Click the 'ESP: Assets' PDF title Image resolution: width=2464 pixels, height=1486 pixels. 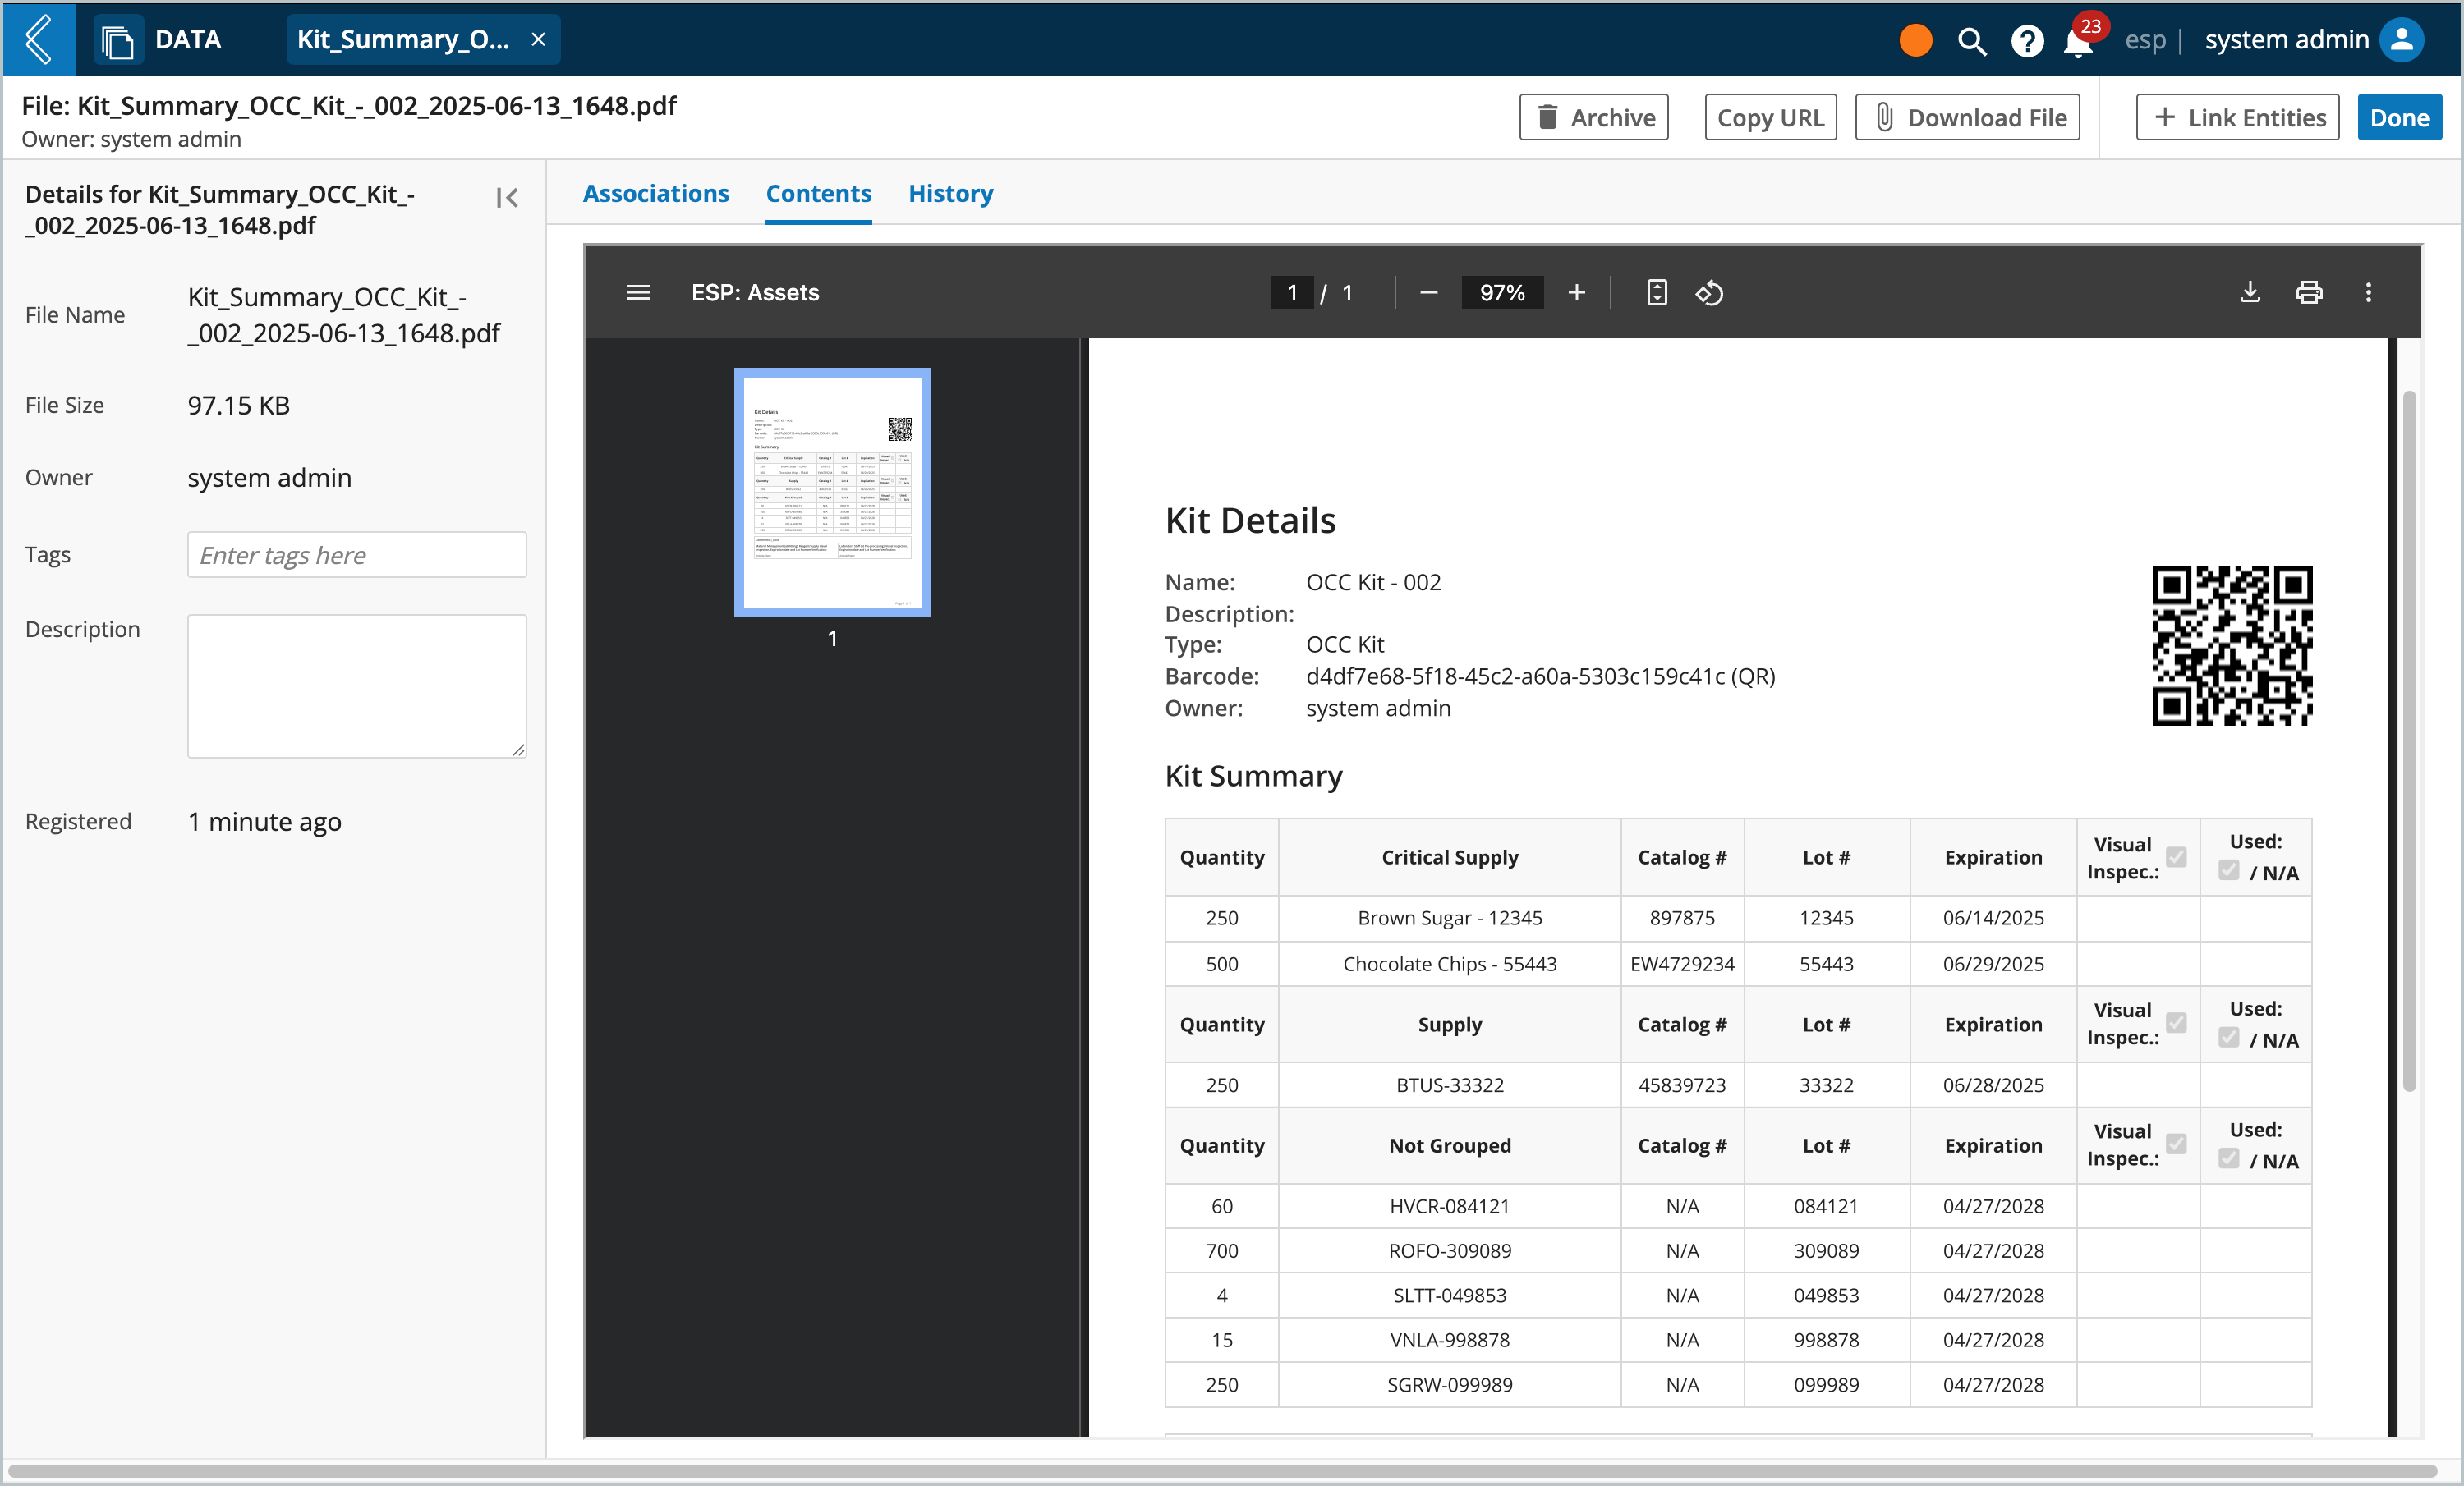point(755,291)
